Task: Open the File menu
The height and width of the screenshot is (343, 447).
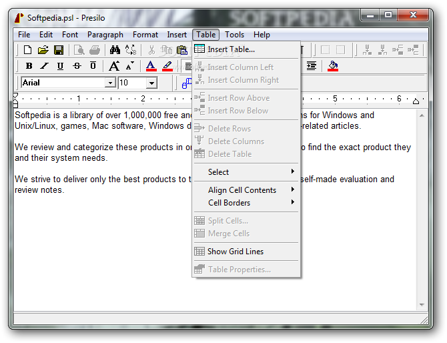Action: tap(24, 35)
